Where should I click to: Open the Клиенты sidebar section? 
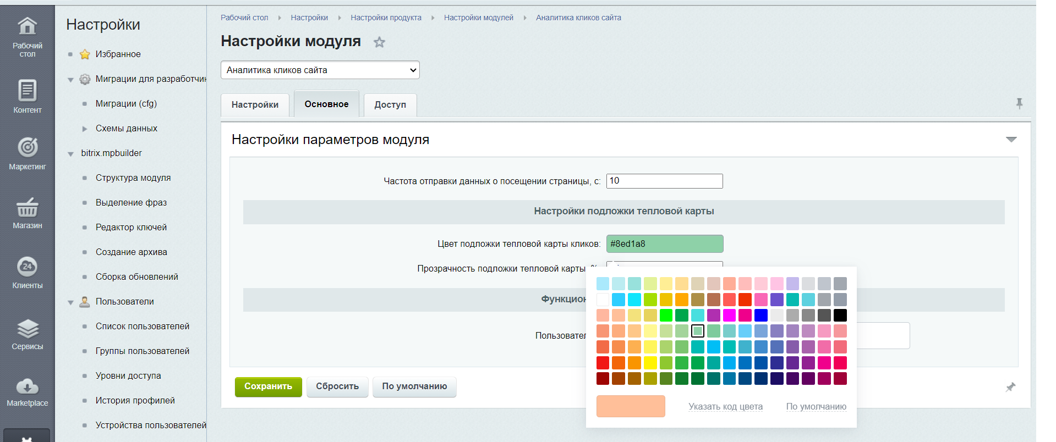click(x=27, y=273)
